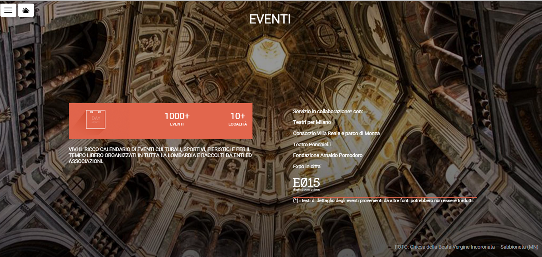Image resolution: width=542 pixels, height=257 pixels.
Task: Click the LOCALITÀ label under 10+
Action: coord(238,124)
